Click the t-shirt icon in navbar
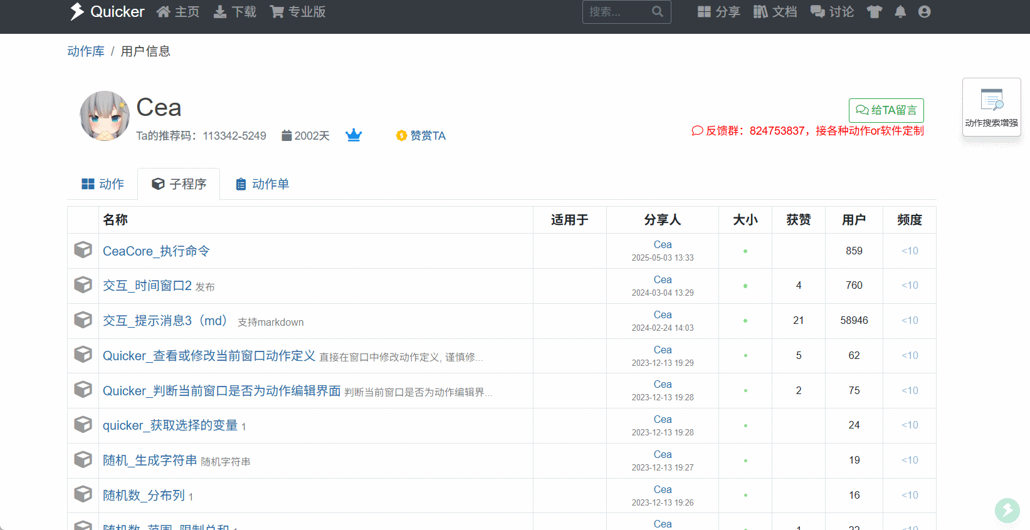The width and height of the screenshot is (1030, 530). point(875,12)
